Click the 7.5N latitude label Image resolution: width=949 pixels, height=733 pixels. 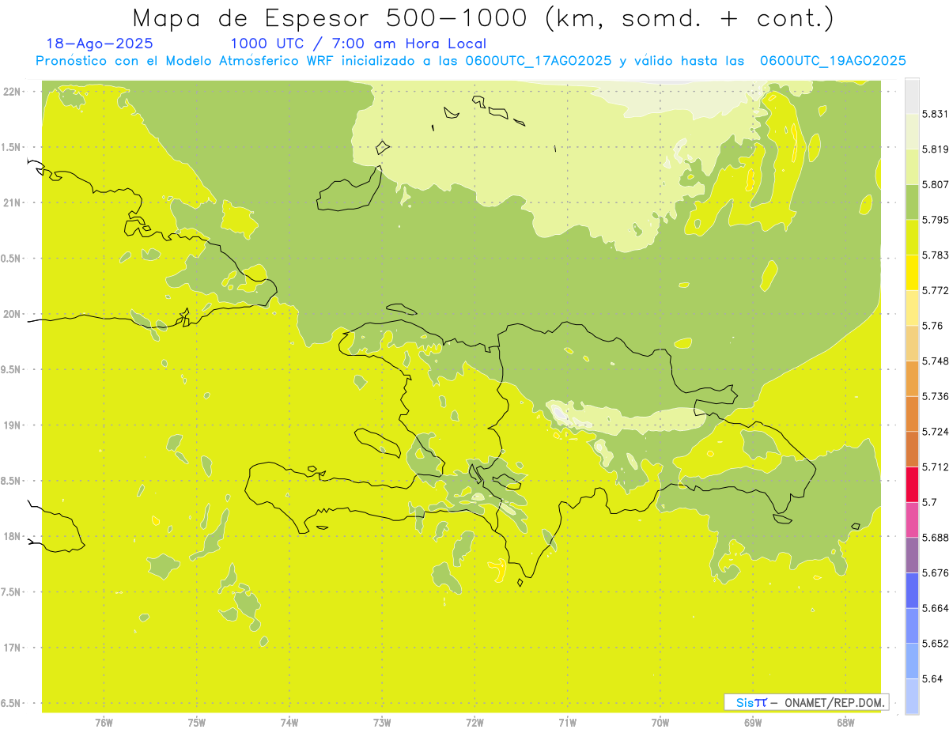coord(10,592)
